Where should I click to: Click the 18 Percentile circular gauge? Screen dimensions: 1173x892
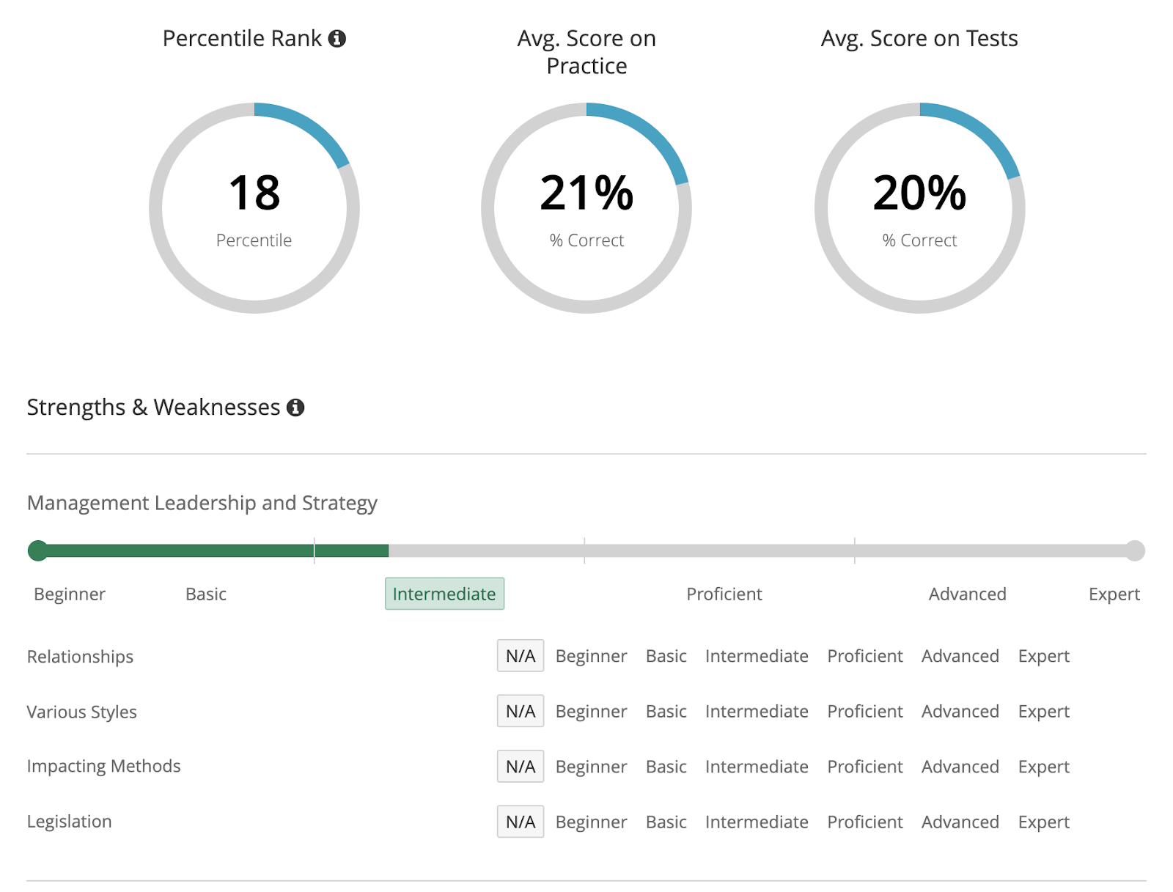(254, 208)
